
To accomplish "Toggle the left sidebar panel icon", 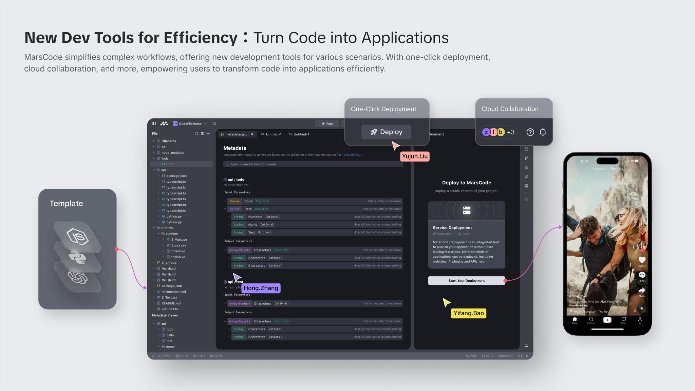I will [x=154, y=124].
